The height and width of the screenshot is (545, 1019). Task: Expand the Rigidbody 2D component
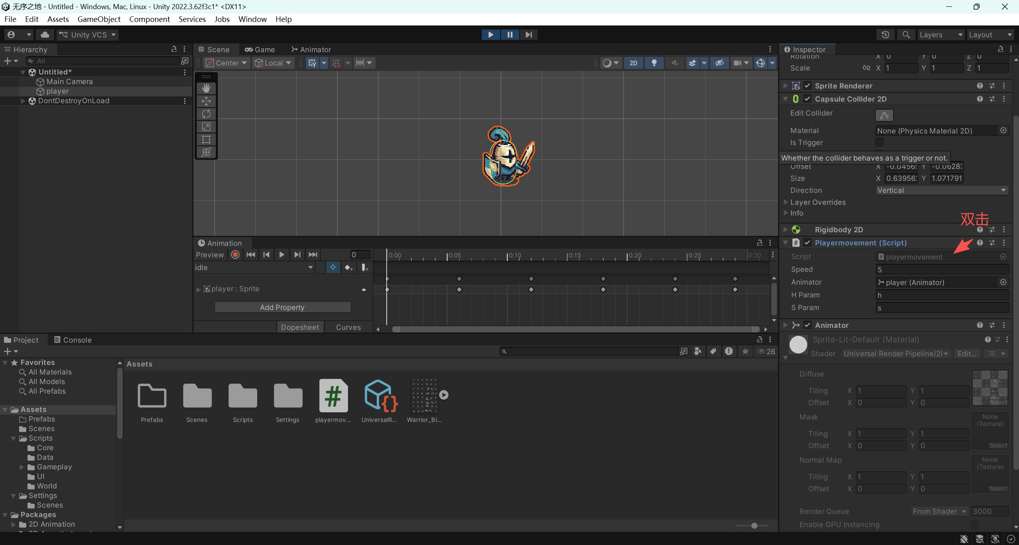point(786,230)
